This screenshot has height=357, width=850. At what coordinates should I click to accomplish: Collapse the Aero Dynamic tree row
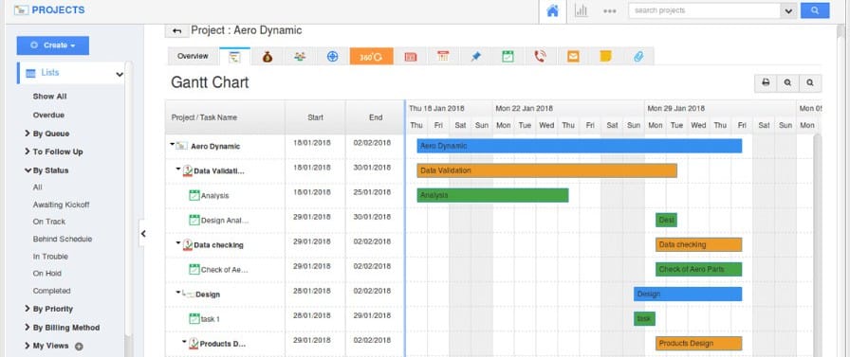[173, 145]
